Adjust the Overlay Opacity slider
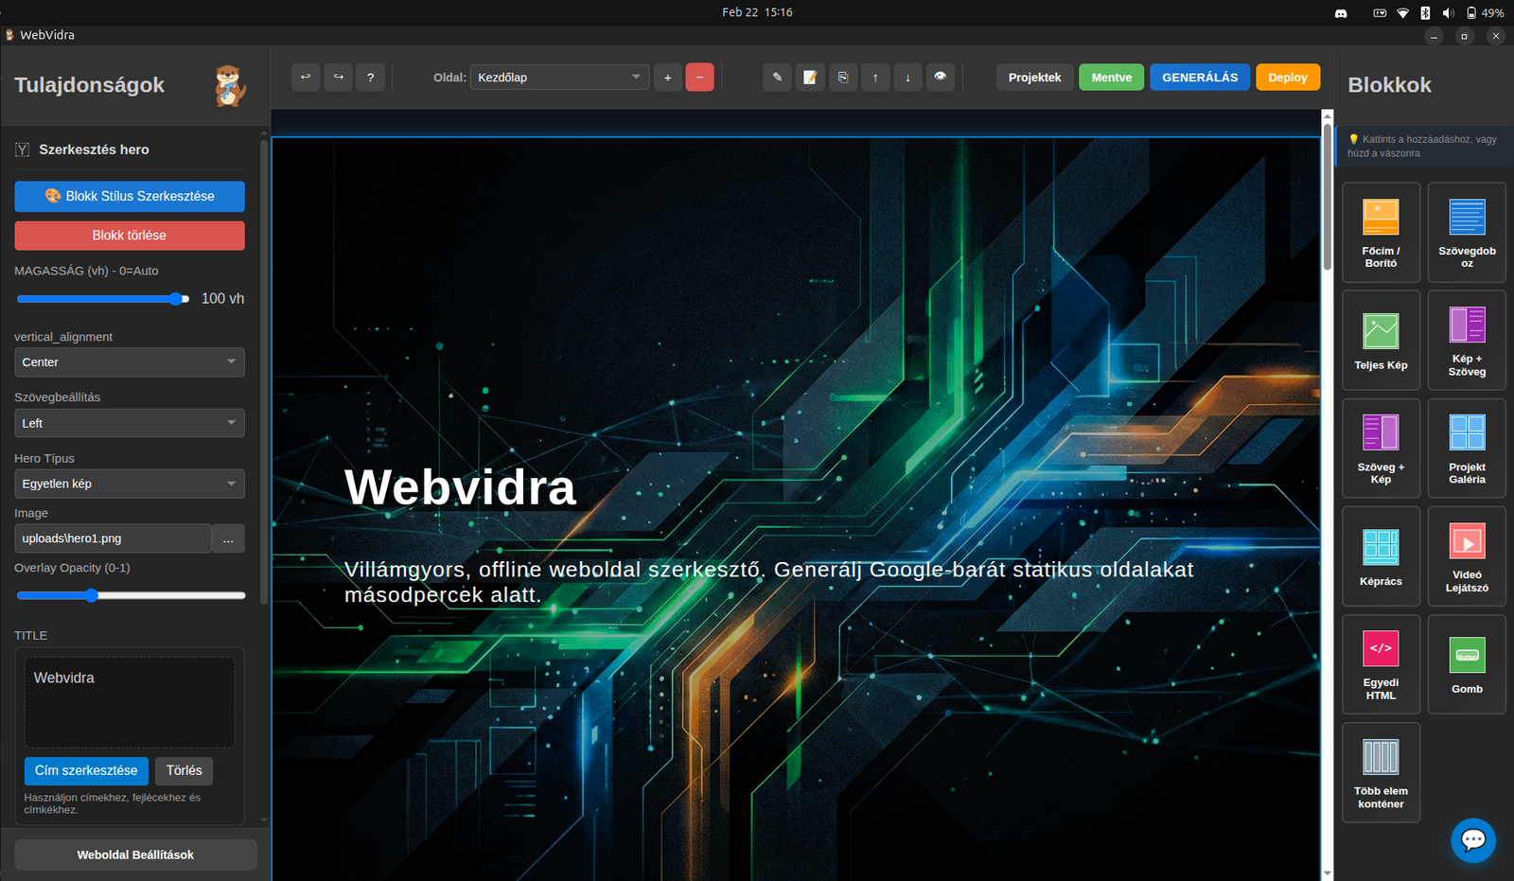Image resolution: width=1514 pixels, height=881 pixels. pos(92,595)
